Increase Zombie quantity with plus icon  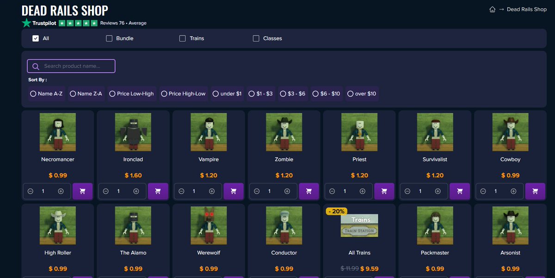coord(287,191)
